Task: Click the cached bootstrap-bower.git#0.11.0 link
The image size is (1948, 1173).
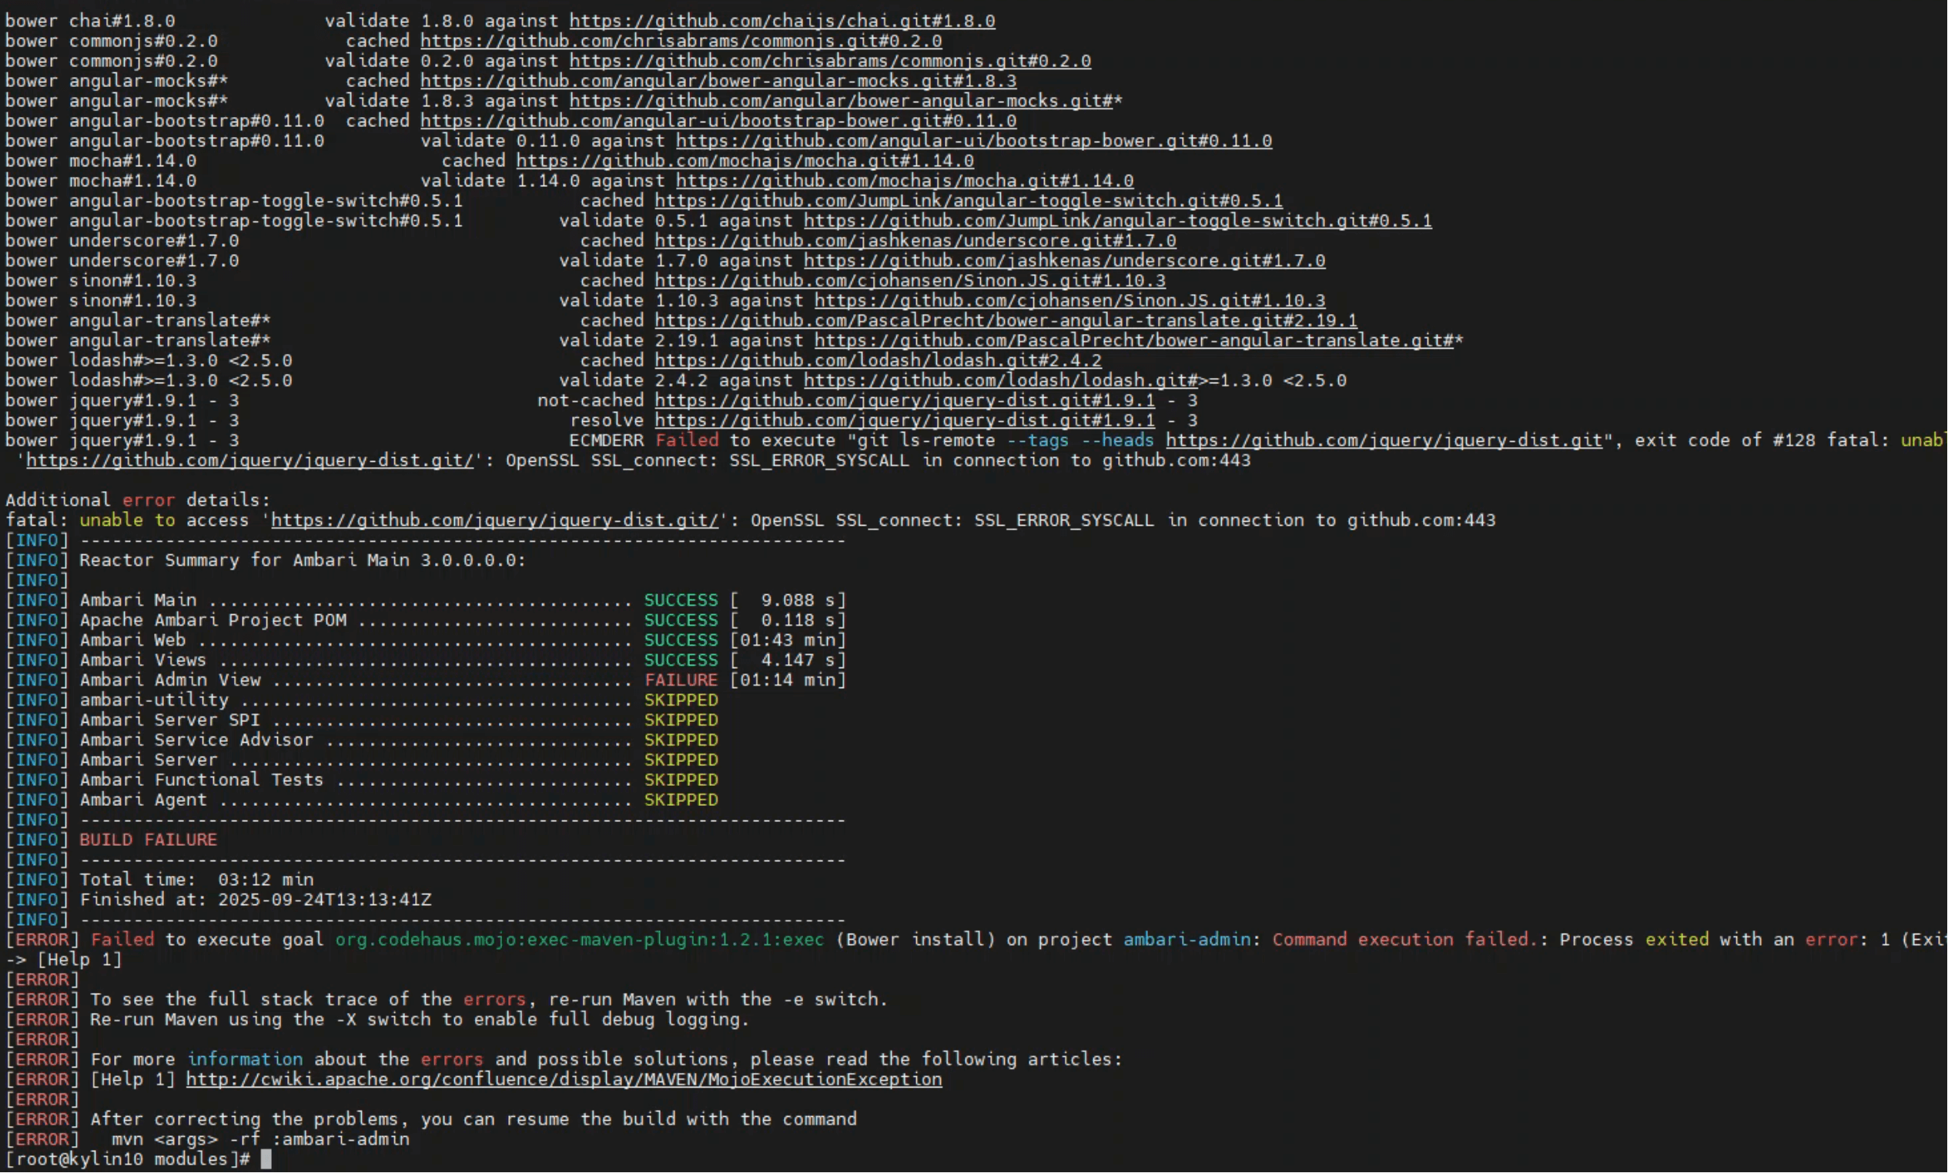Action: point(718,121)
